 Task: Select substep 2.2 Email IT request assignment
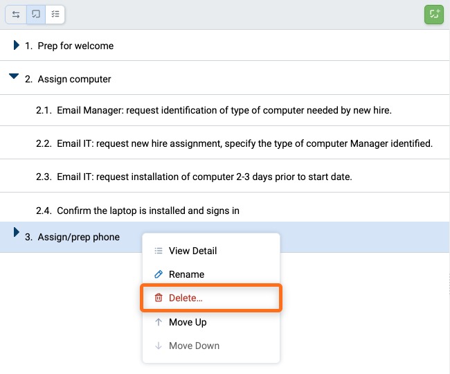tap(224, 143)
